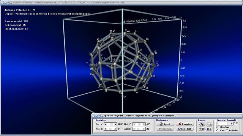
Task: Increase Rot. Y with right arrow
Action: click(115, 129)
